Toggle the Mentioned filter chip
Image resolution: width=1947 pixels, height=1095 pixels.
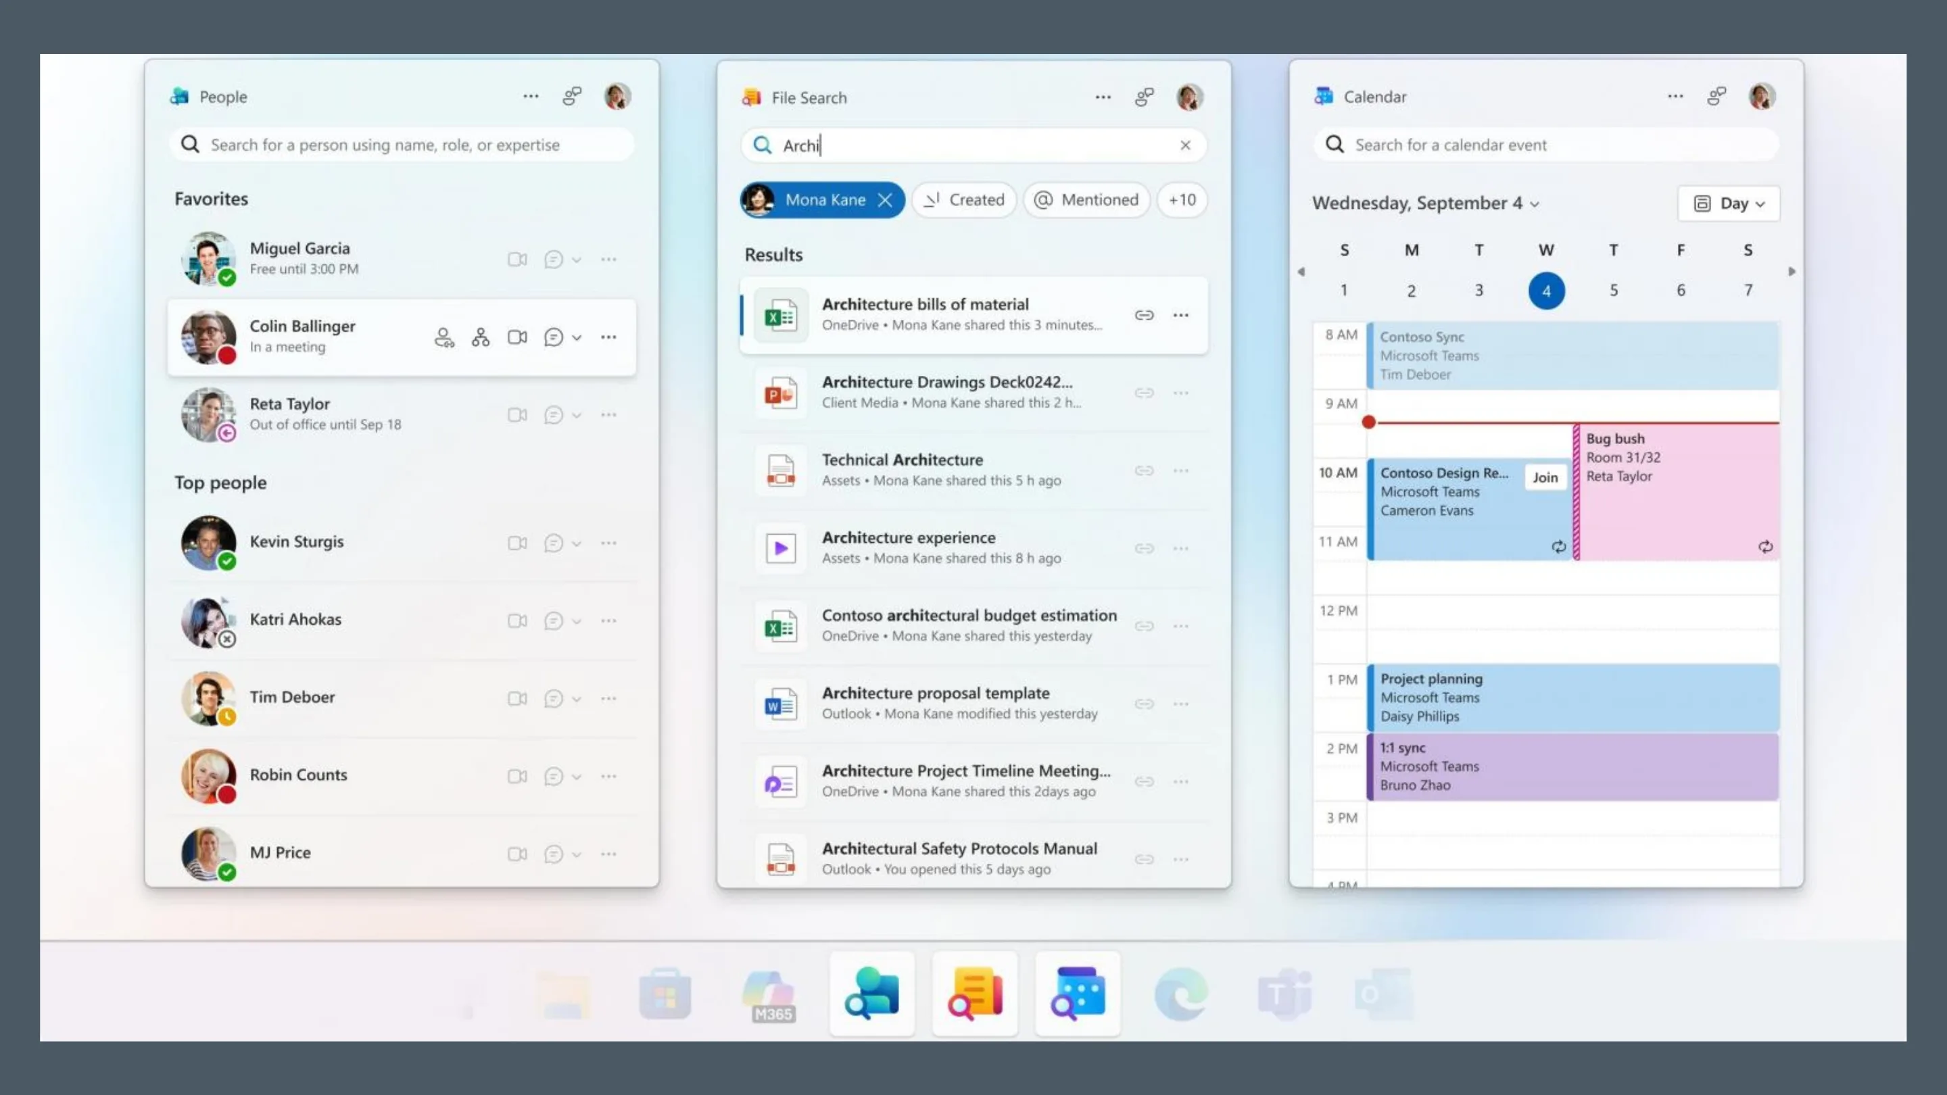tap(1086, 200)
